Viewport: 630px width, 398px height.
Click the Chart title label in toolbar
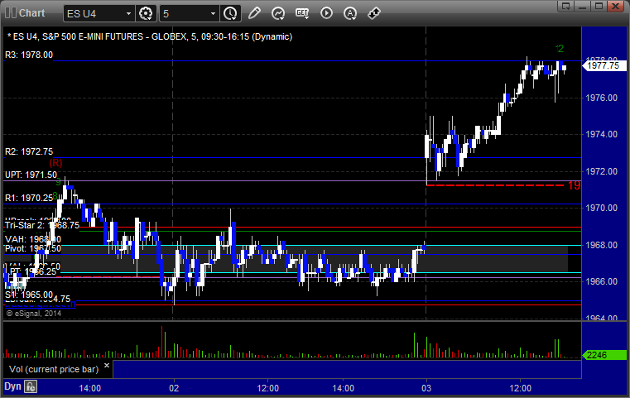(32, 13)
